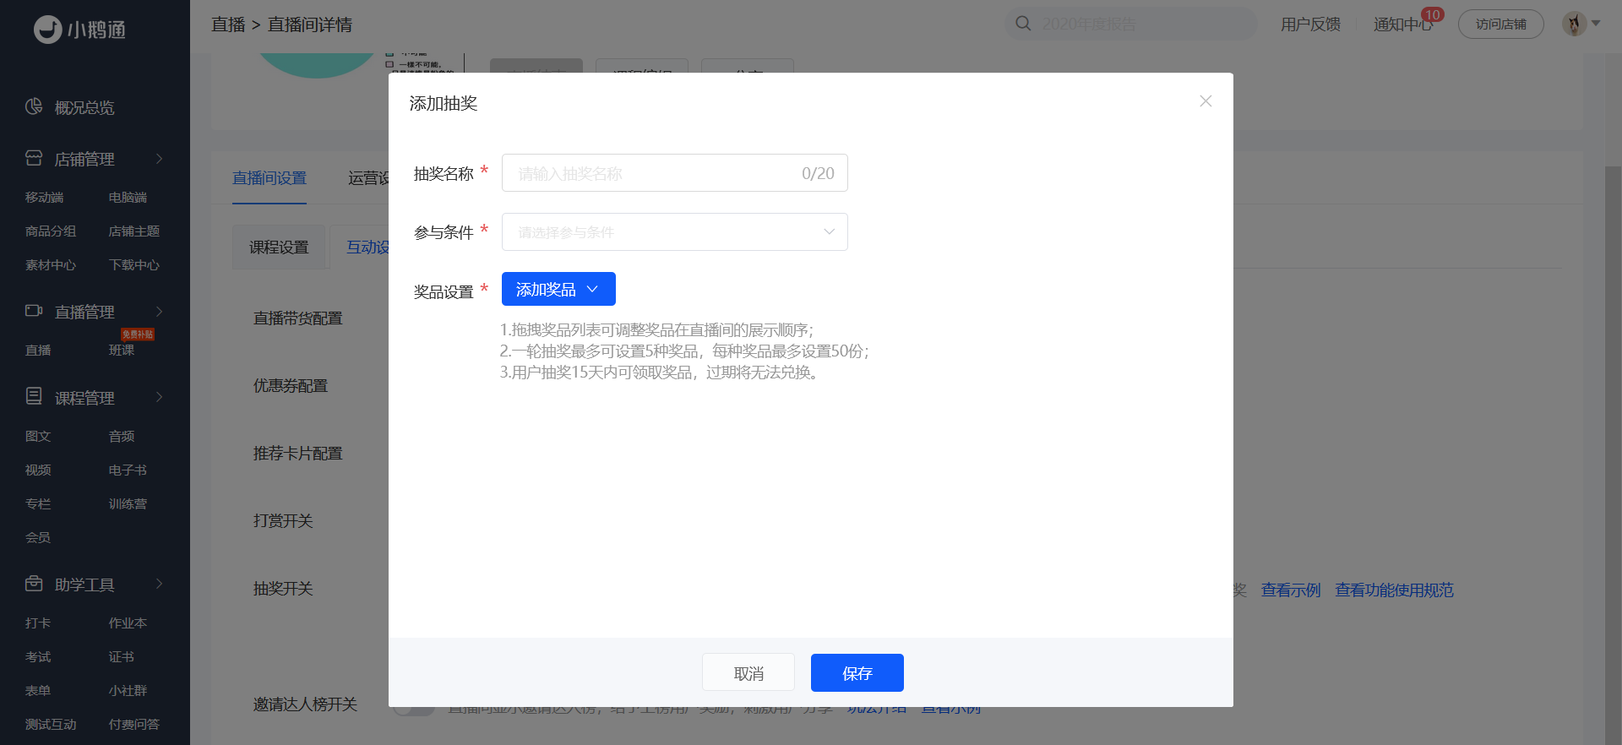
Task: Click the 店铺管理 store icon
Action: (34, 158)
